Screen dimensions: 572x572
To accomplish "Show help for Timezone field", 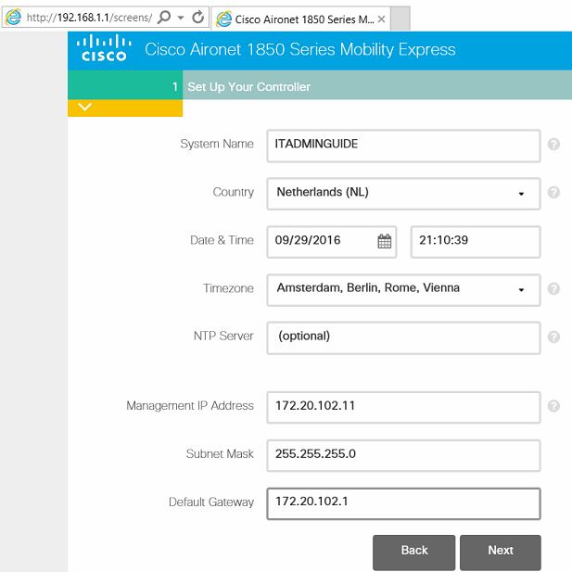I will coord(553,288).
